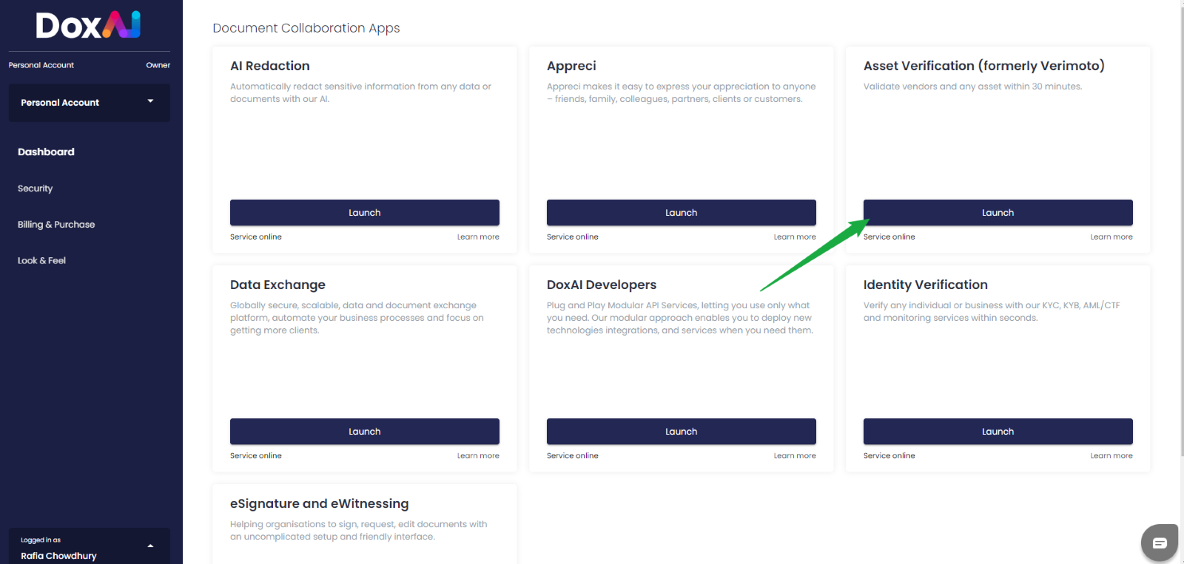1184x564 pixels.
Task: Open Learn more for Asset Verification
Action: [x=1111, y=237]
